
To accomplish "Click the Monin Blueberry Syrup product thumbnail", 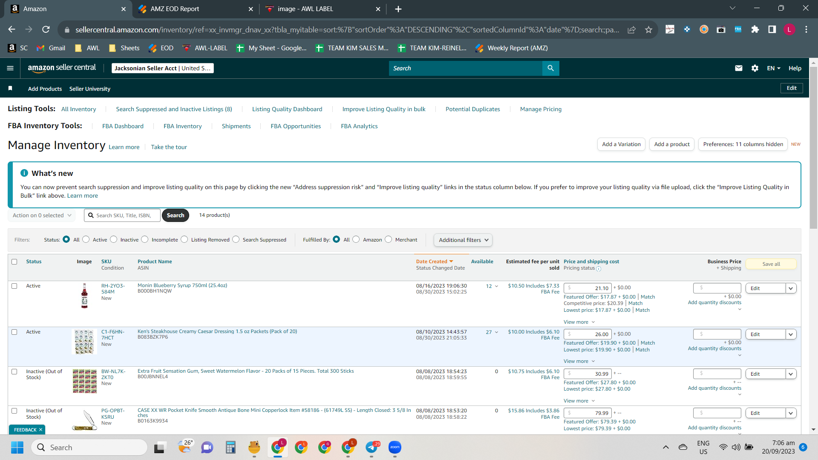I will point(84,296).
